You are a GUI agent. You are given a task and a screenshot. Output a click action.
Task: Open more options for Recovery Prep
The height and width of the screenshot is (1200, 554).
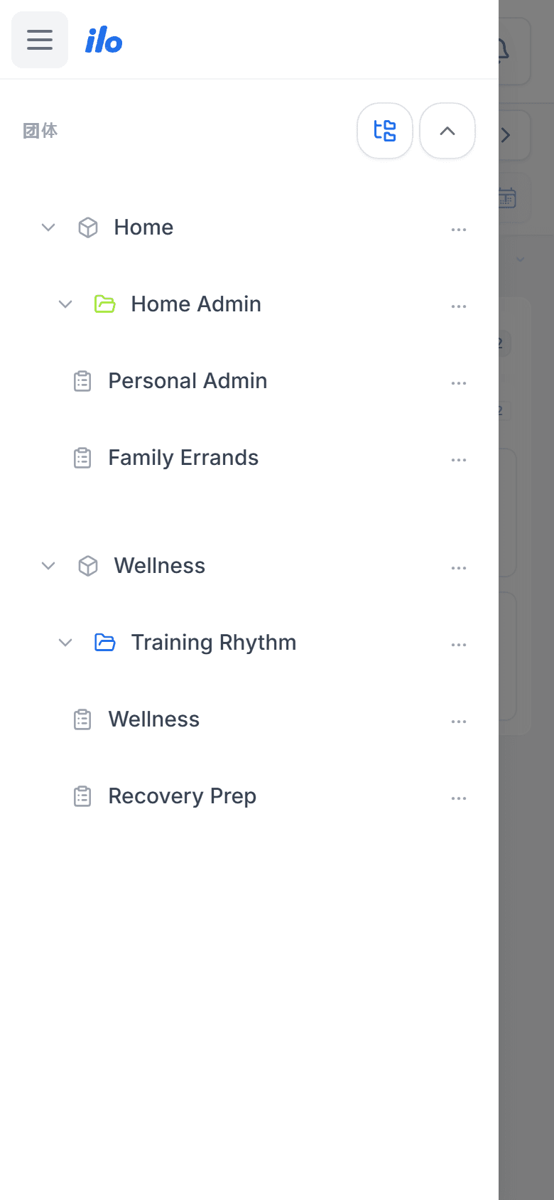tap(459, 798)
